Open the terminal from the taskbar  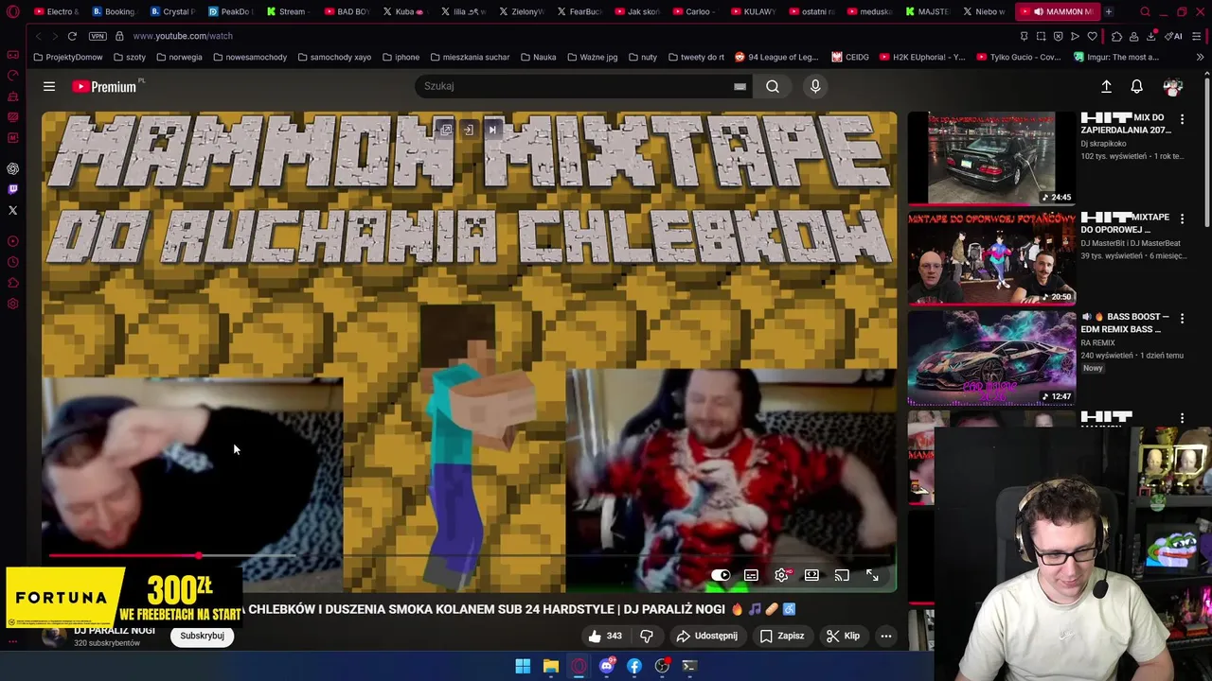coord(690,666)
